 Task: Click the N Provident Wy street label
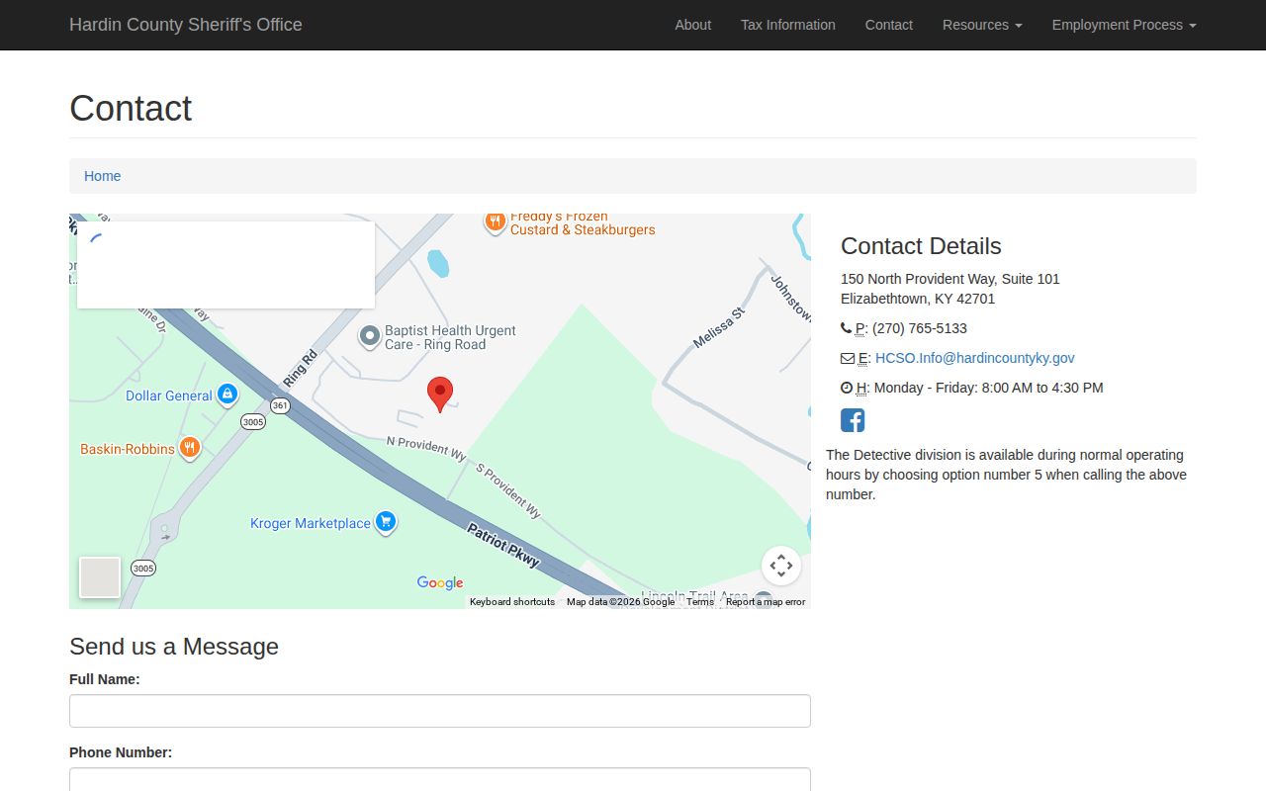coord(426,448)
